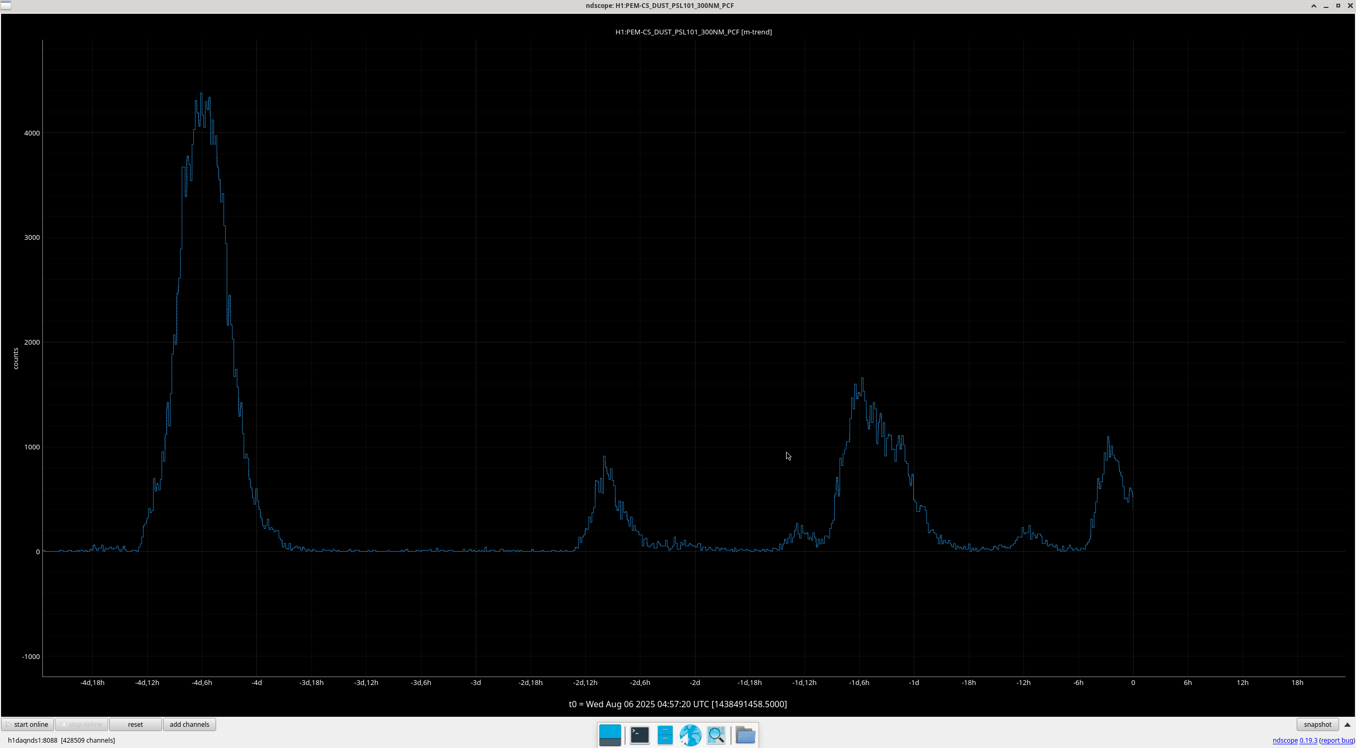
Task: Click the y-axis tick label -1000
Action: point(31,656)
